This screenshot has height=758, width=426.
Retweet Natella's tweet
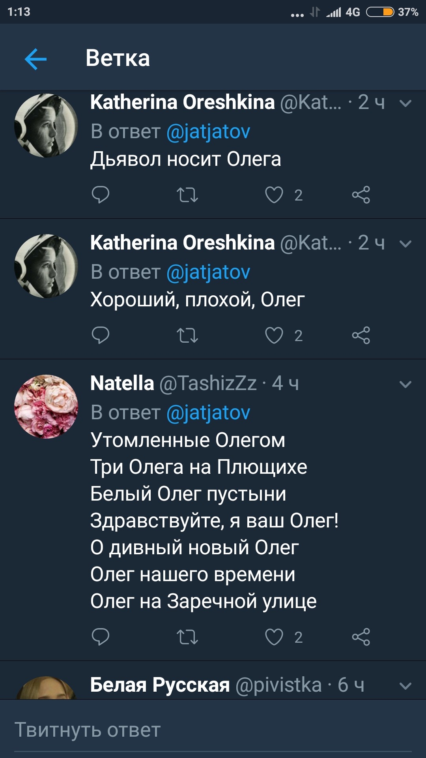187,637
